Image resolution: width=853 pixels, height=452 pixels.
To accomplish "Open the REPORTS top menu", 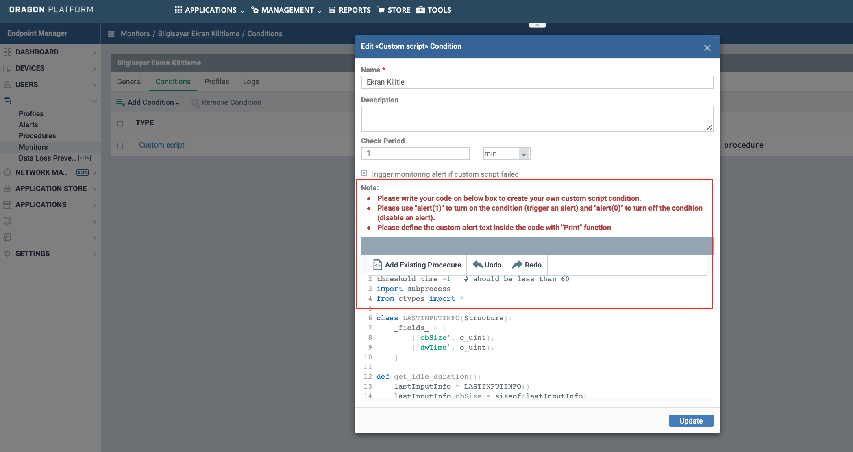I will click(350, 10).
